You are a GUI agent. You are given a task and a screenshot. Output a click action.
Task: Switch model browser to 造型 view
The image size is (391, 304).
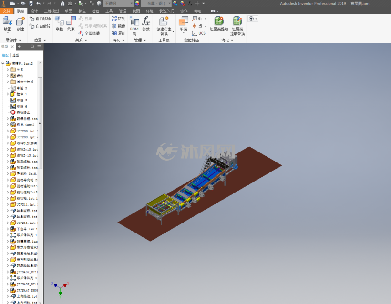(15, 55)
